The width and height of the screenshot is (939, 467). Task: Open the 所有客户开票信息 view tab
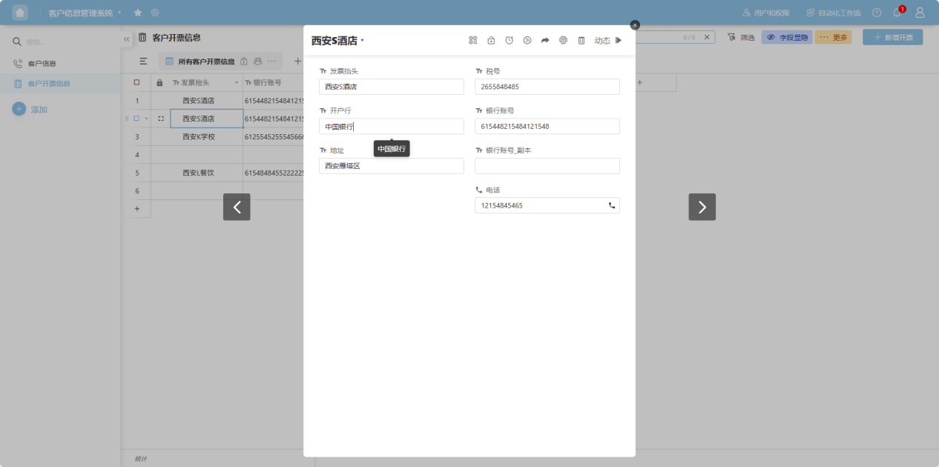pyautogui.click(x=205, y=62)
